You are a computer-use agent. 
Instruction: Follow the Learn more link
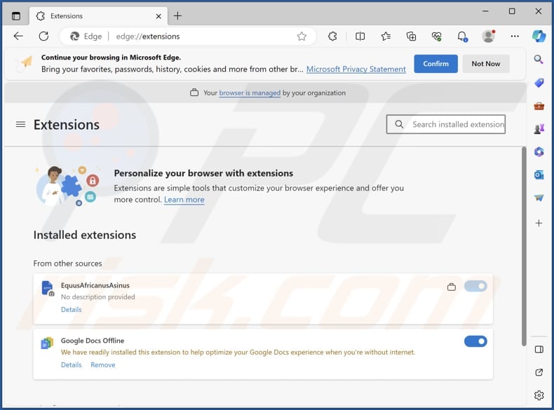click(x=184, y=200)
